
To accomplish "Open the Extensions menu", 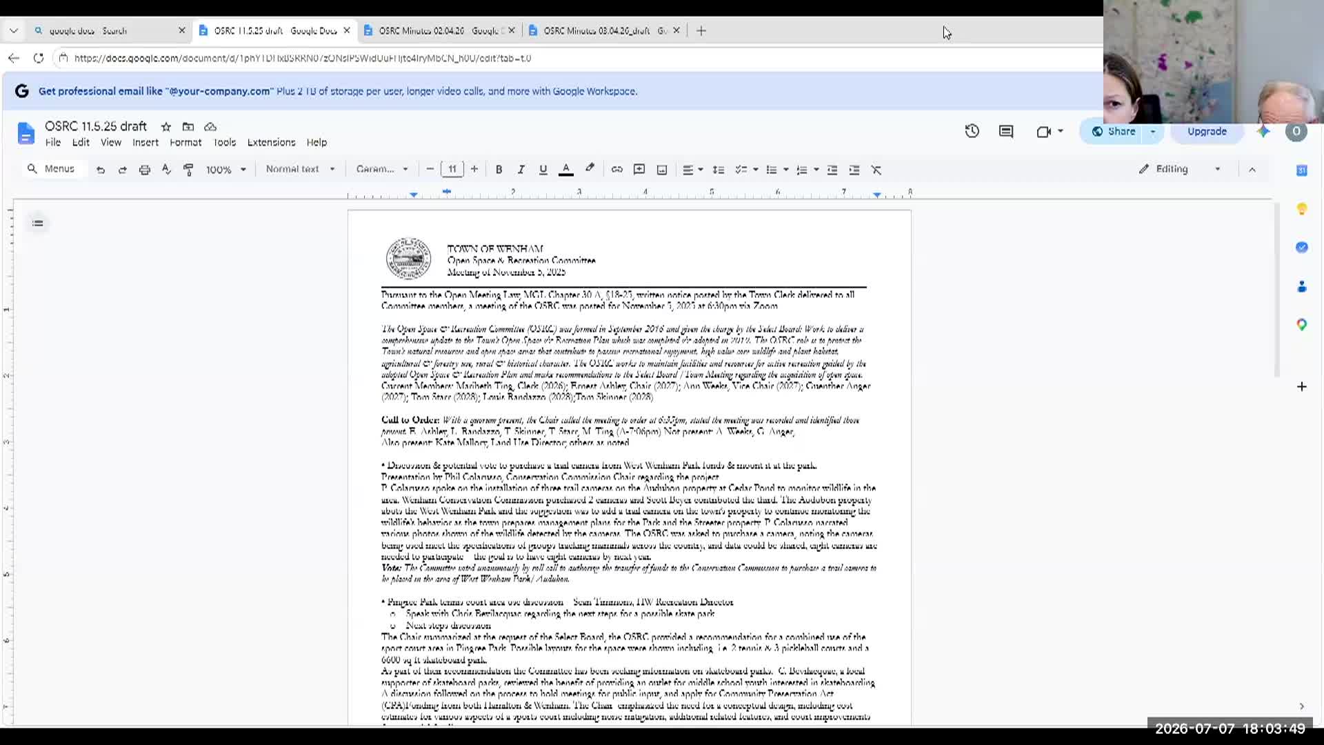I will point(271,143).
